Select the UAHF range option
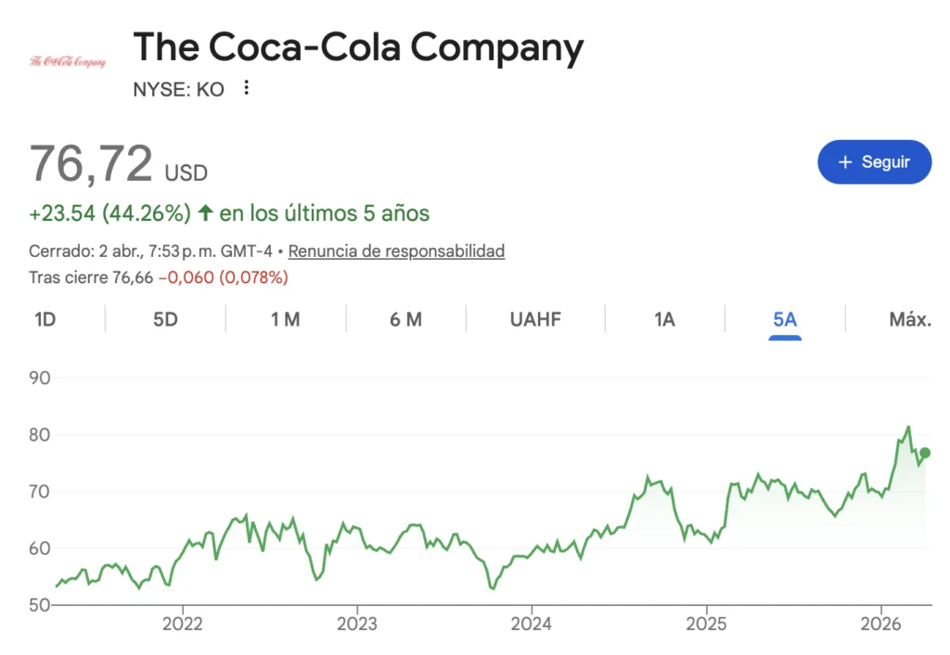 click(x=534, y=319)
